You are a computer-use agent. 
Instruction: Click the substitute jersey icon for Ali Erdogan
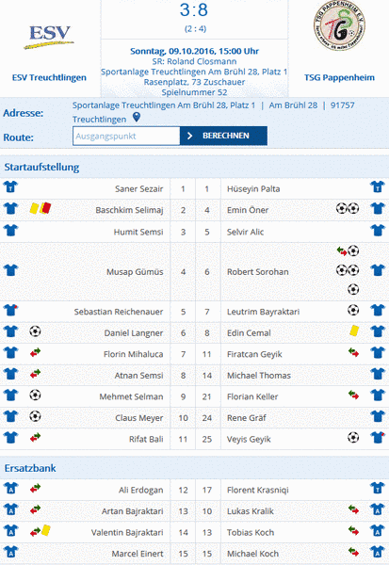tap(10, 488)
